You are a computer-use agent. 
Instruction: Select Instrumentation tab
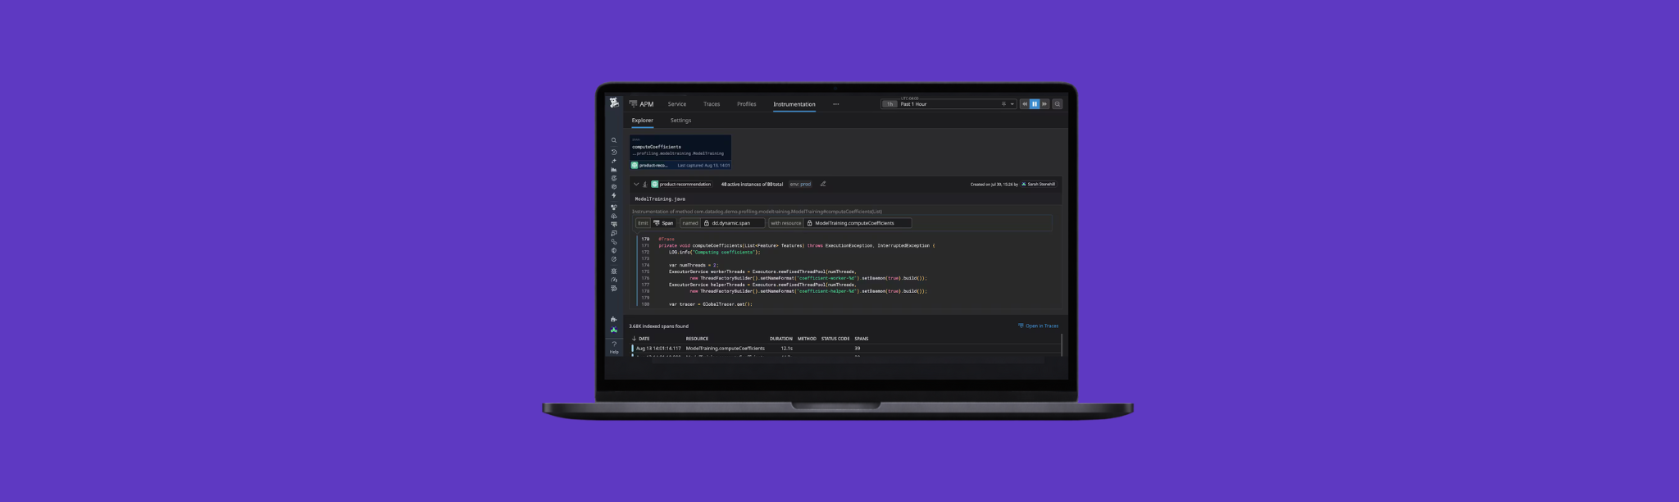tap(794, 104)
